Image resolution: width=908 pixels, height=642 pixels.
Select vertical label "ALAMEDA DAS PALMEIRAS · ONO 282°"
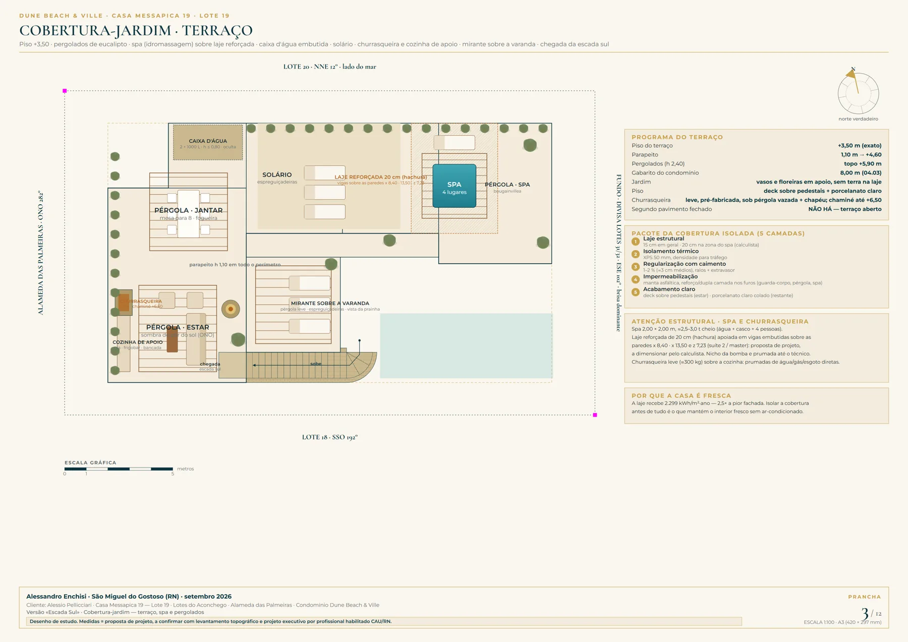click(x=41, y=253)
